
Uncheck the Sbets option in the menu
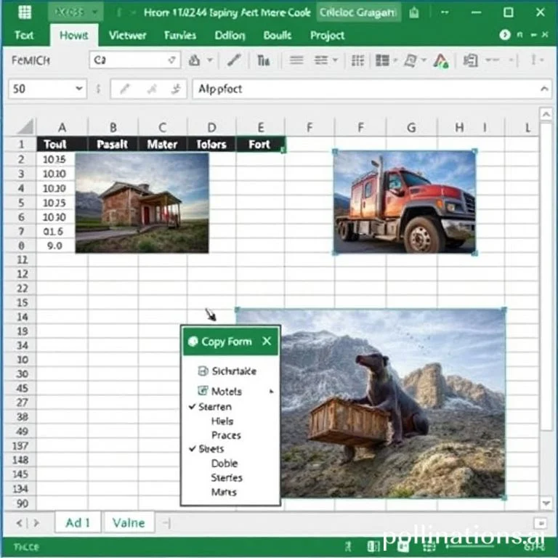pyautogui.click(x=193, y=449)
